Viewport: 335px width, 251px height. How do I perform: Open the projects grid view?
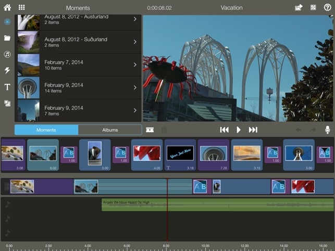click(x=22, y=8)
